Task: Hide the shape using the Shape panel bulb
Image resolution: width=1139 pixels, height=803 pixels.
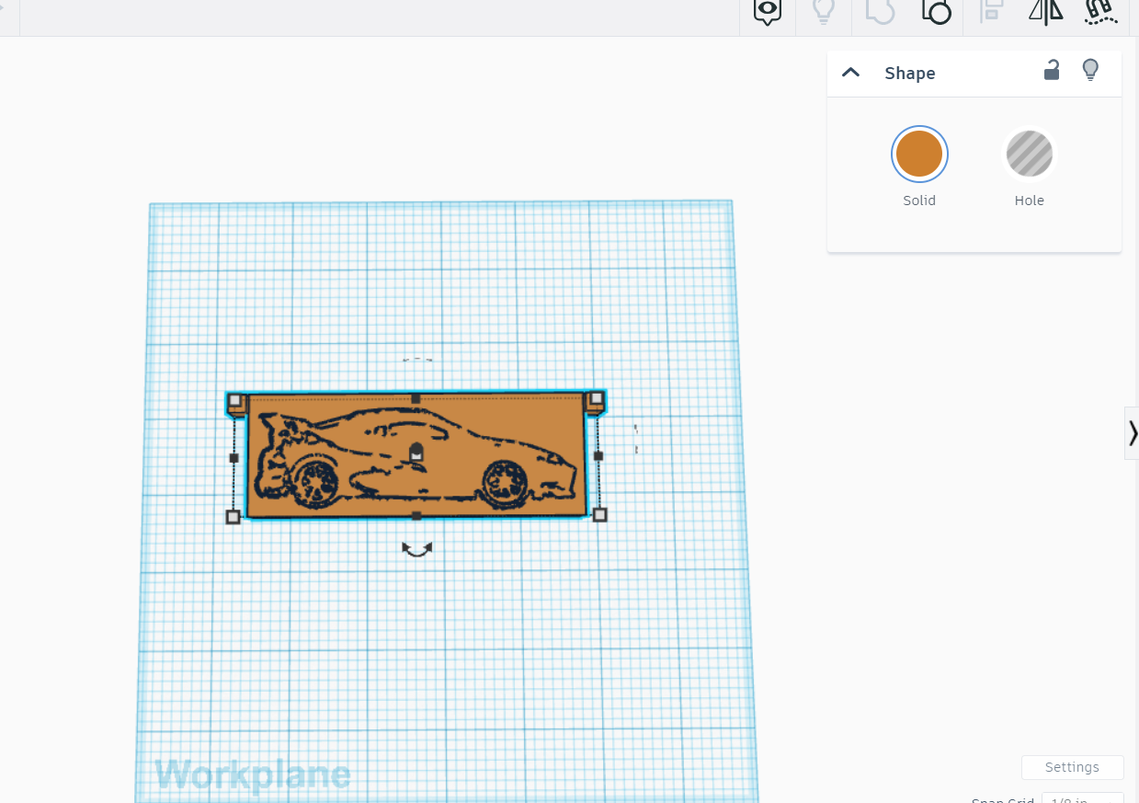Action: pos(1090,69)
